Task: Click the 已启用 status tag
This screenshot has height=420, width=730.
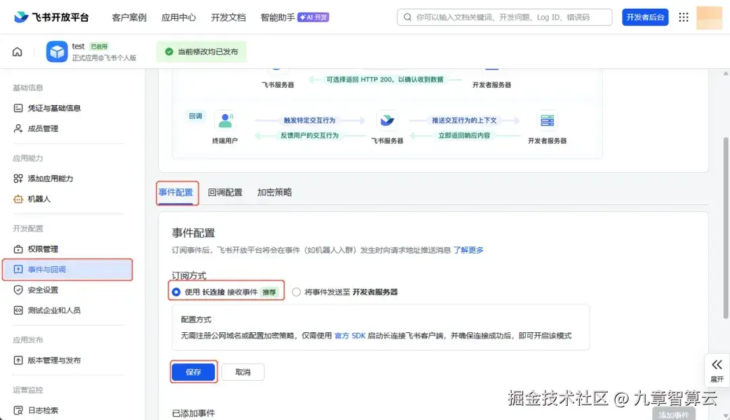Action: click(x=99, y=46)
